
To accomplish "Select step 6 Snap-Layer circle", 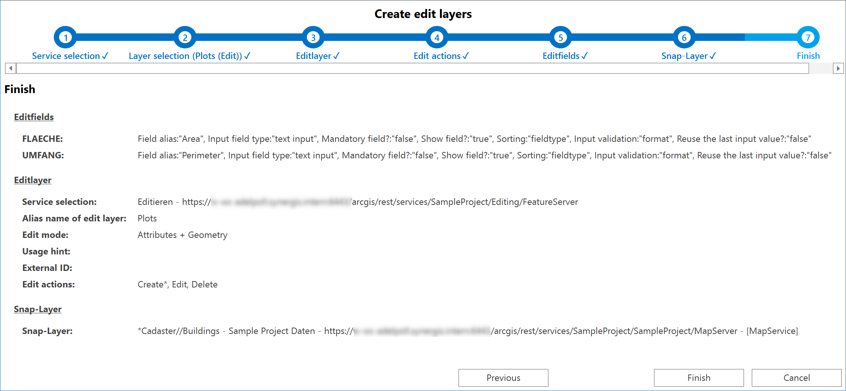I will 684,37.
